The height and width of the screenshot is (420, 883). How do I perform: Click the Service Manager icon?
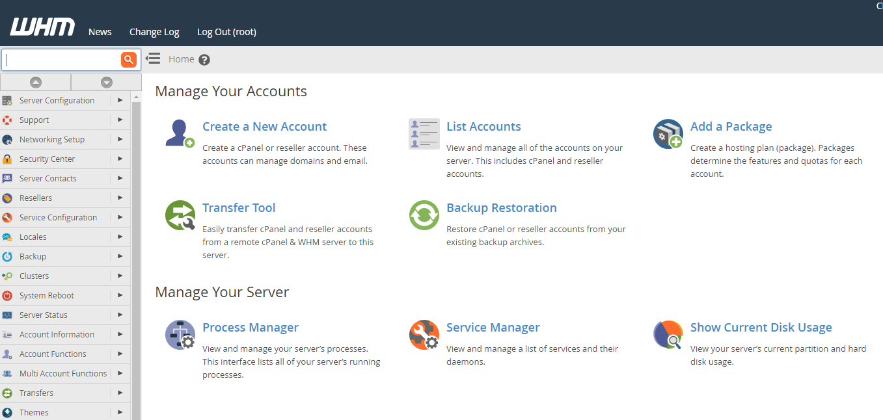424,335
